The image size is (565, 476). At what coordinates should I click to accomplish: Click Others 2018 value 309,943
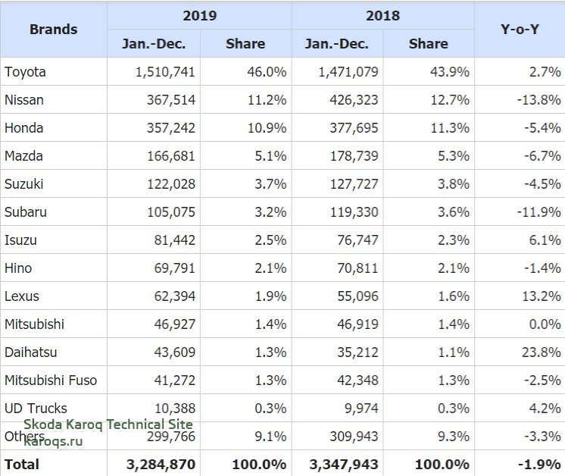coord(354,437)
